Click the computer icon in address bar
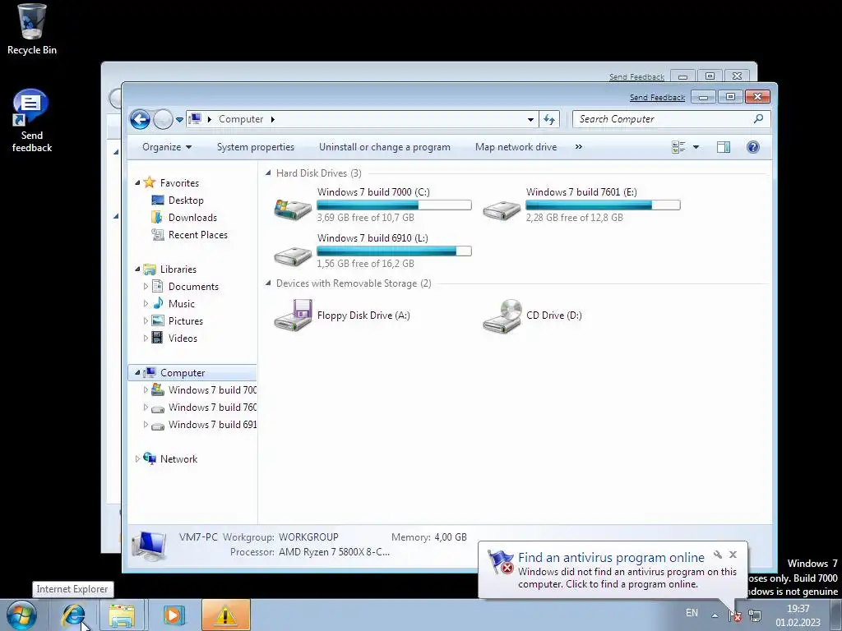The image size is (842, 631). click(196, 119)
